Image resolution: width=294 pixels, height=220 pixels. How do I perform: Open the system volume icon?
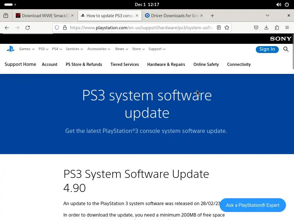(278, 5)
